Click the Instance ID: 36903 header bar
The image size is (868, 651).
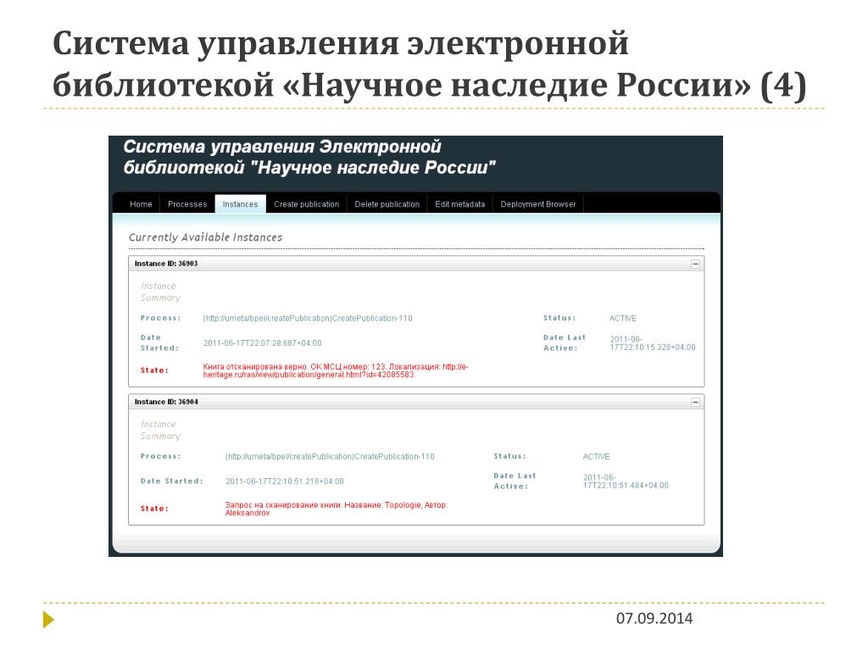click(407, 264)
